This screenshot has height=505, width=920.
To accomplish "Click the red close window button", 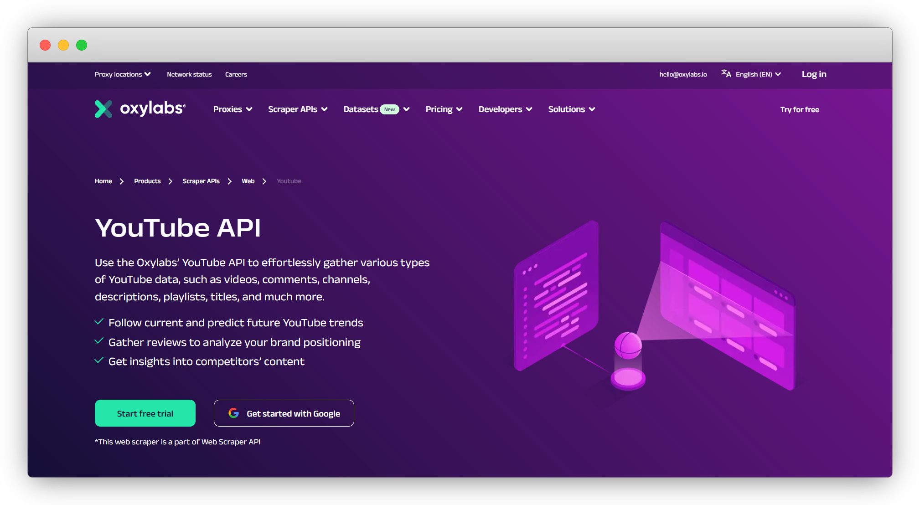I will click(45, 45).
